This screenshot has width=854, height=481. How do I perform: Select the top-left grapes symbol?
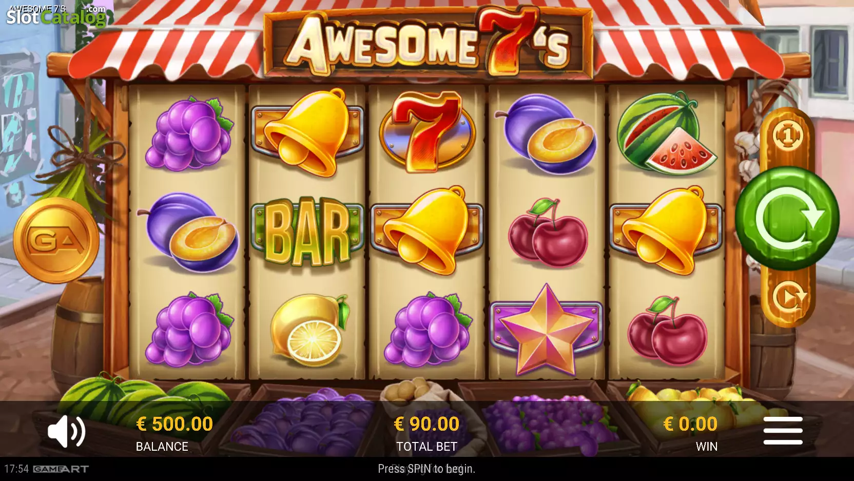pos(189,133)
